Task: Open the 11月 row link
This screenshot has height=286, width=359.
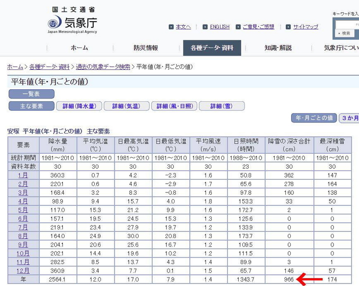Action: pyautogui.click(x=23, y=262)
